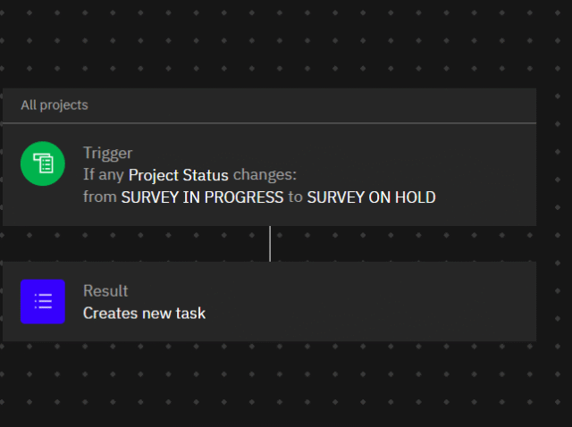Select the SURVEY IN PROGRESS status value
The height and width of the screenshot is (427, 572).
202,197
